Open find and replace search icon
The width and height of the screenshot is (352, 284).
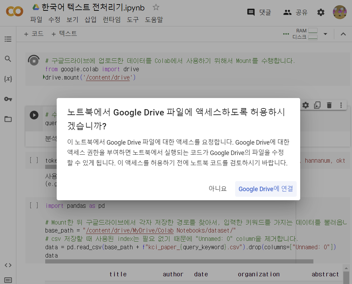pyautogui.click(x=8, y=59)
